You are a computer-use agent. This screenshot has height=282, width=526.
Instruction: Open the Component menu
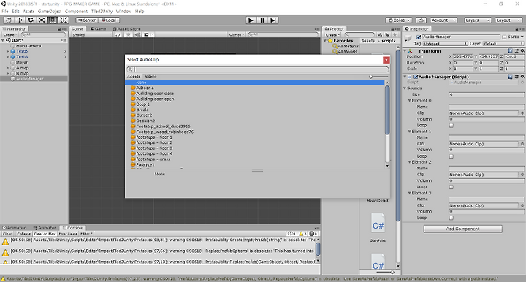point(76,12)
